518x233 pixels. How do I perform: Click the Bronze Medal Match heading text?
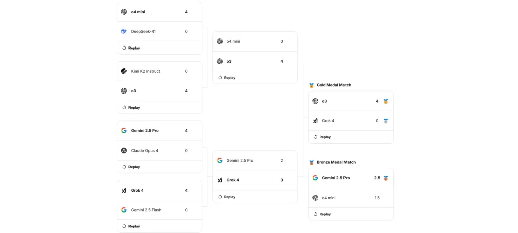(336, 162)
